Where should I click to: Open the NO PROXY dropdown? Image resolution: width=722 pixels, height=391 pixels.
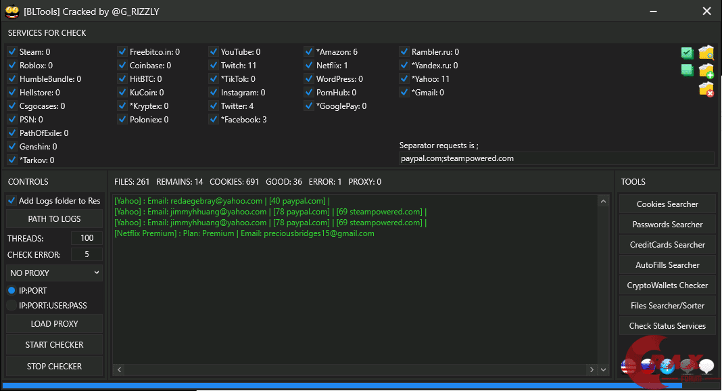click(54, 273)
